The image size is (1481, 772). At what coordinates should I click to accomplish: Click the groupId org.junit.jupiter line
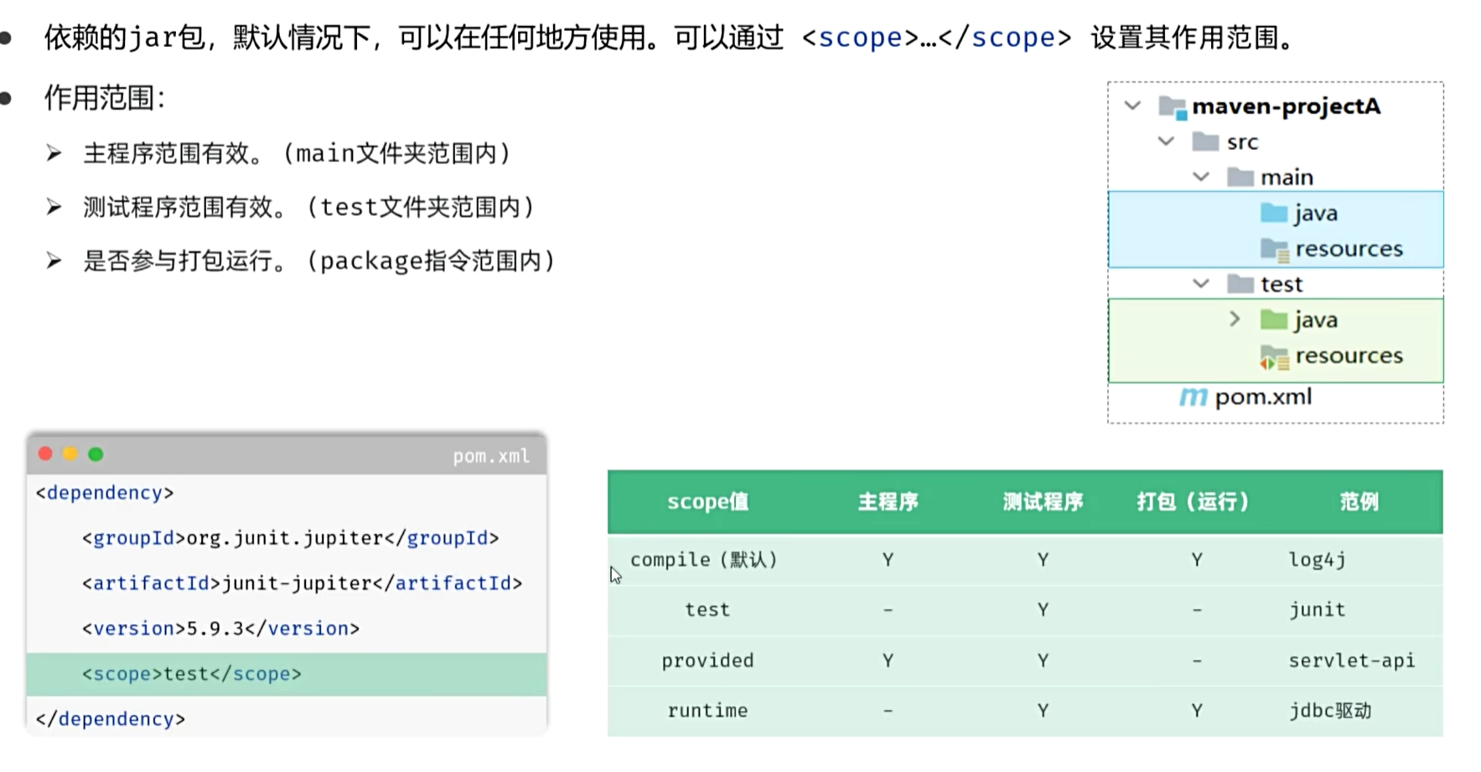291,538
